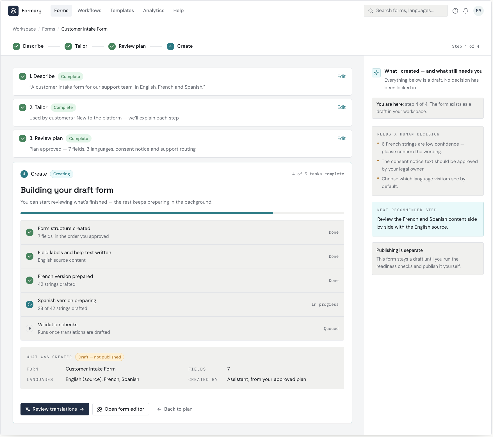Click the Complete badge on Describe card
The height and width of the screenshot is (437, 493).
70,77
